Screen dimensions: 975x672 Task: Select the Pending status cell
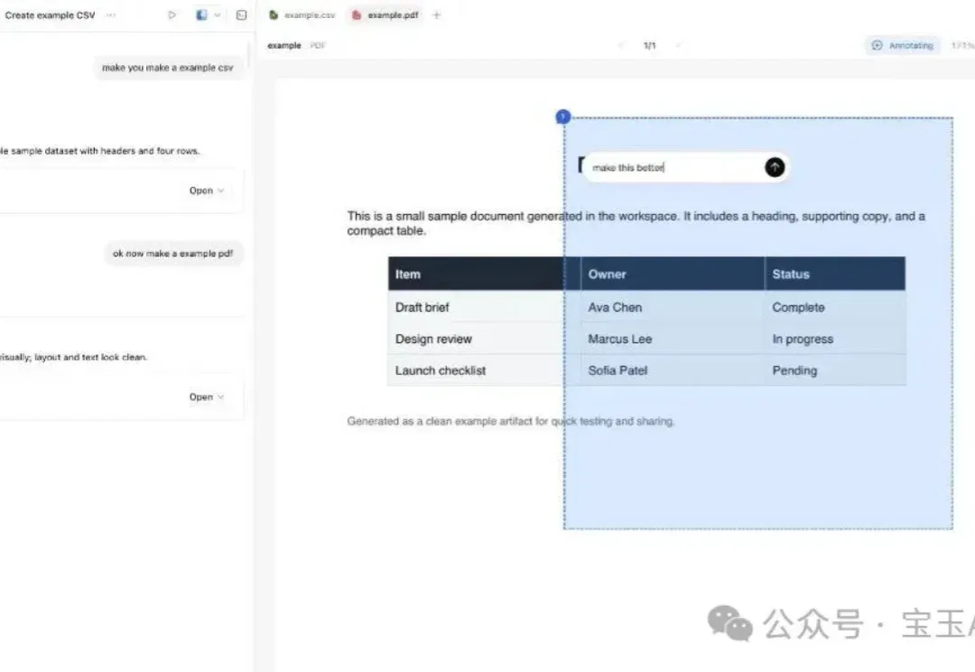point(835,370)
